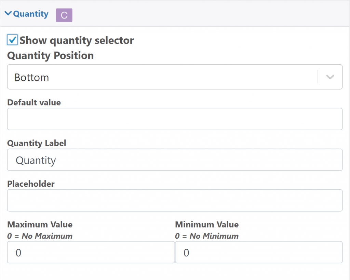Click the '0 = No Maximum' hint text
This screenshot has width=350, height=280.
coord(40,236)
